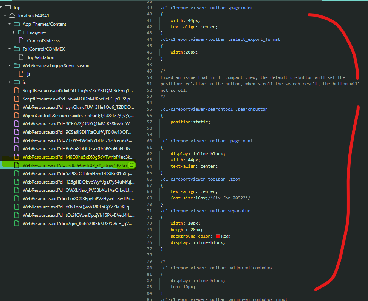Click the position:static declaration
This screenshot has height=301, width=368.
(x=190, y=122)
